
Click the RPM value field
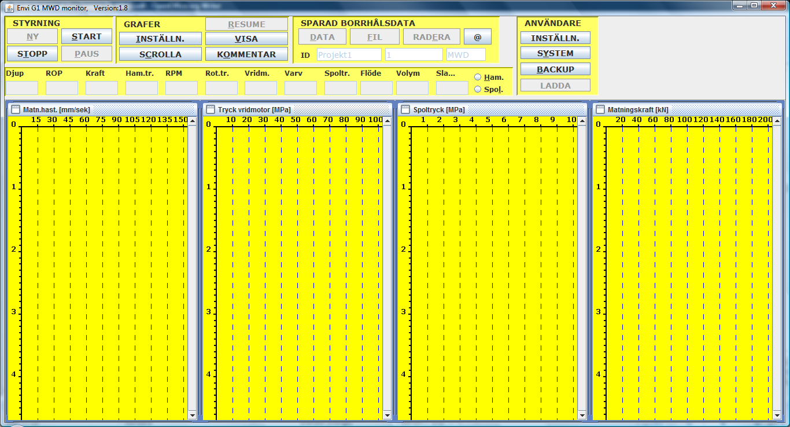click(182, 88)
